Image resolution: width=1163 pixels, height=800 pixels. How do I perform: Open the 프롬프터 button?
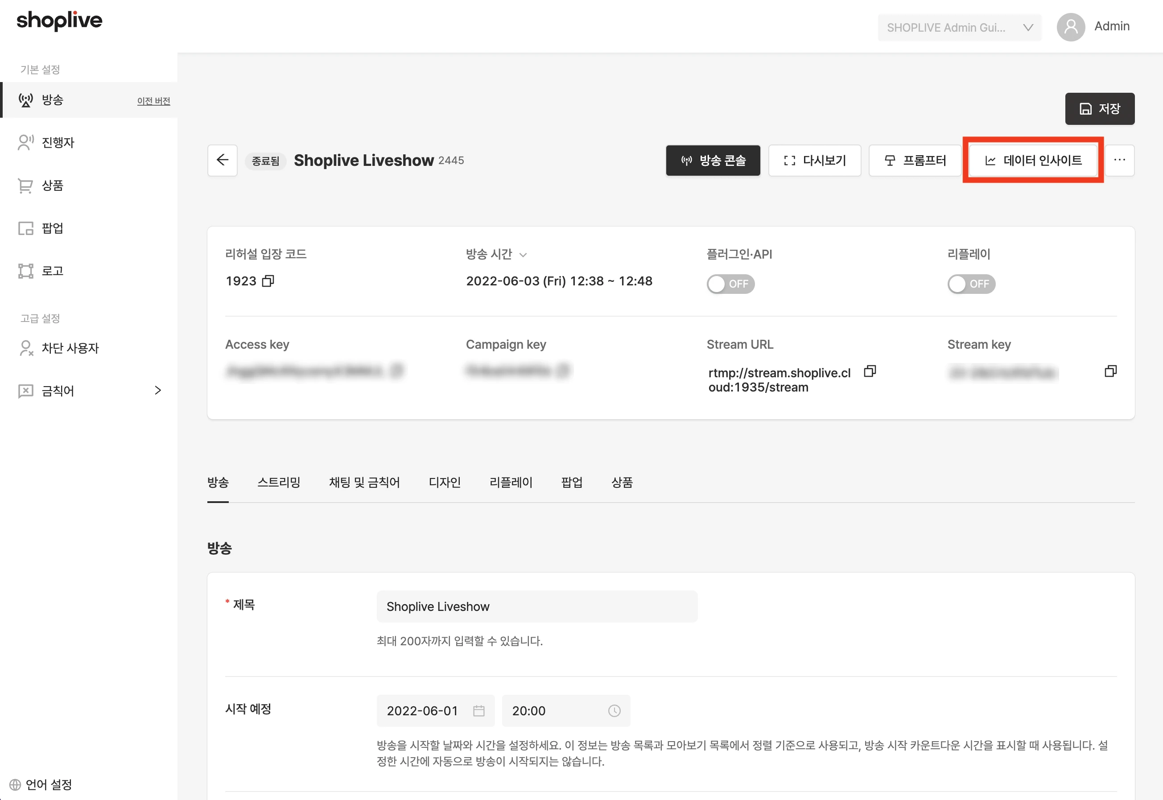(x=915, y=161)
